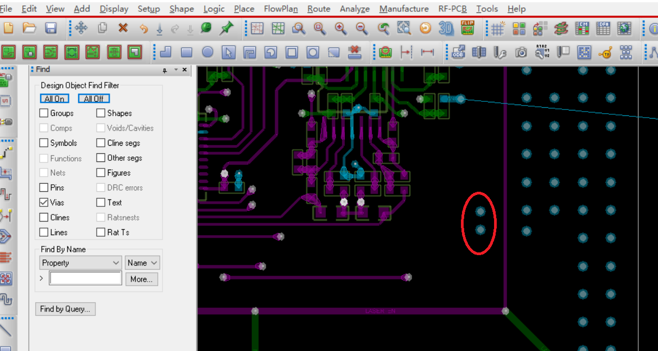Viewport: 658px width, 351px height.
Task: Open the Analyze menu
Action: 355,9
